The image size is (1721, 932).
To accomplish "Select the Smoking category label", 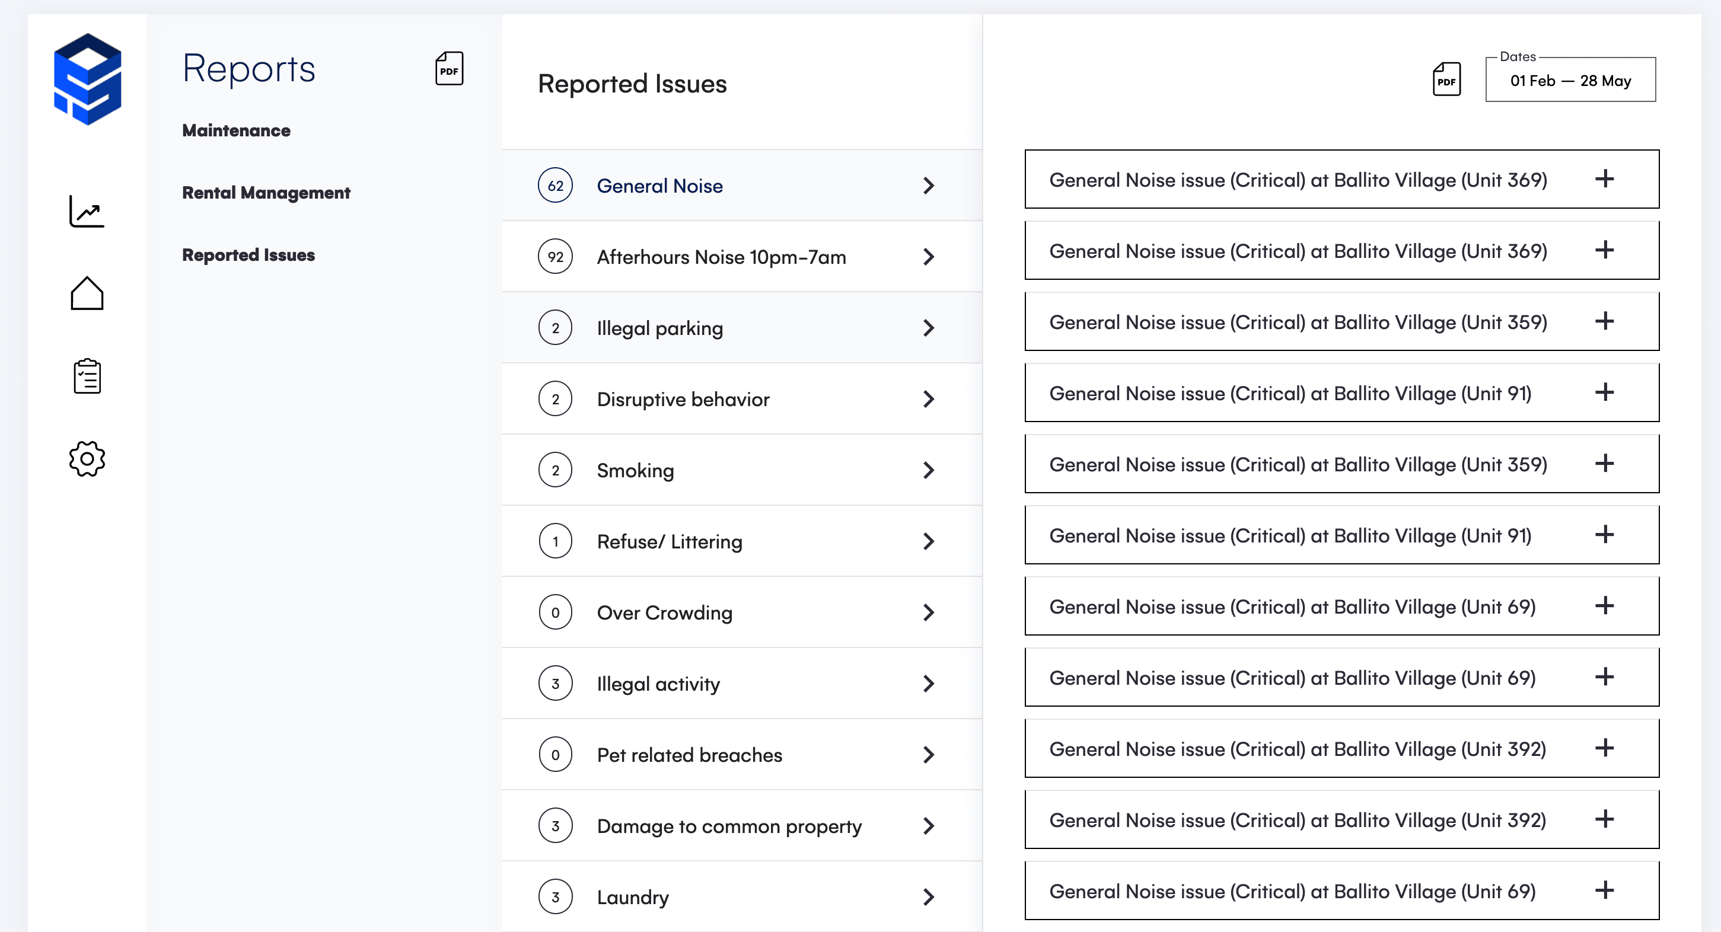I will point(635,470).
